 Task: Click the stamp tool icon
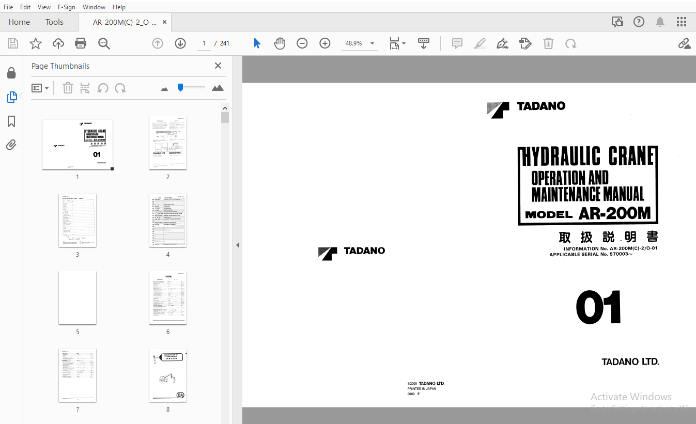coord(525,43)
